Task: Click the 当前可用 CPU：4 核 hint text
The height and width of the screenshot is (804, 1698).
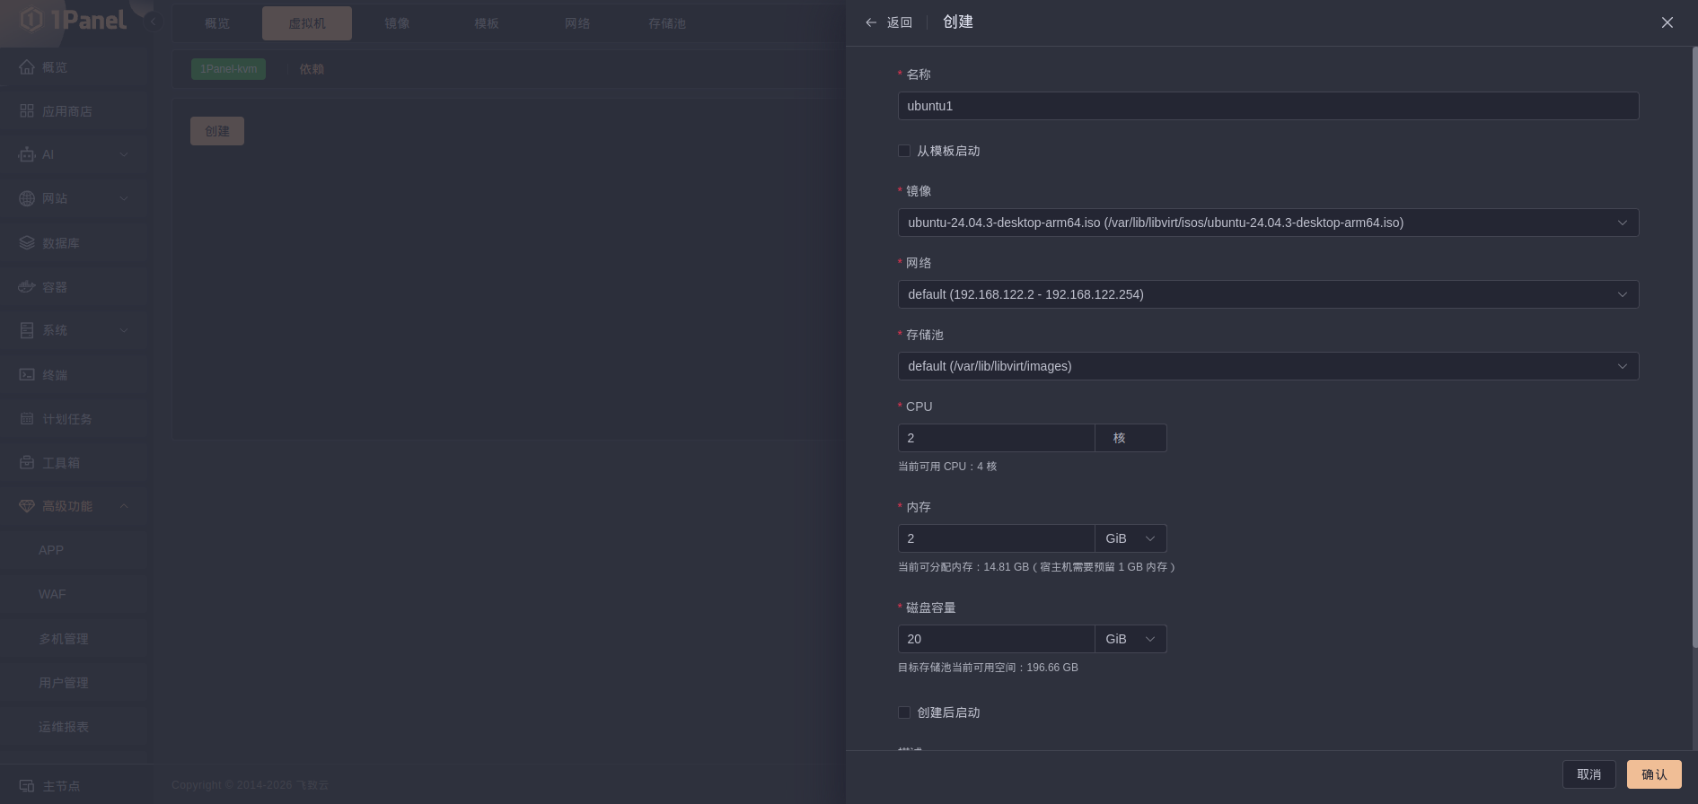Action: click(x=947, y=467)
